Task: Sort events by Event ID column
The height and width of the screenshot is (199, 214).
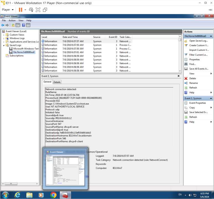Action: pos(112,37)
